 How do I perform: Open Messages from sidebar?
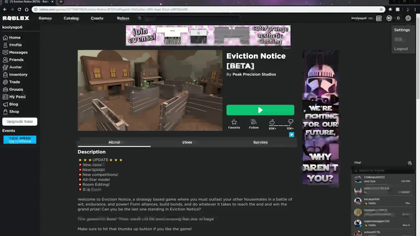point(15,52)
